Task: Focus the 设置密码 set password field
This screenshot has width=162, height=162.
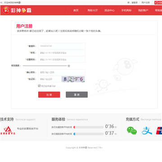Action: (62, 59)
